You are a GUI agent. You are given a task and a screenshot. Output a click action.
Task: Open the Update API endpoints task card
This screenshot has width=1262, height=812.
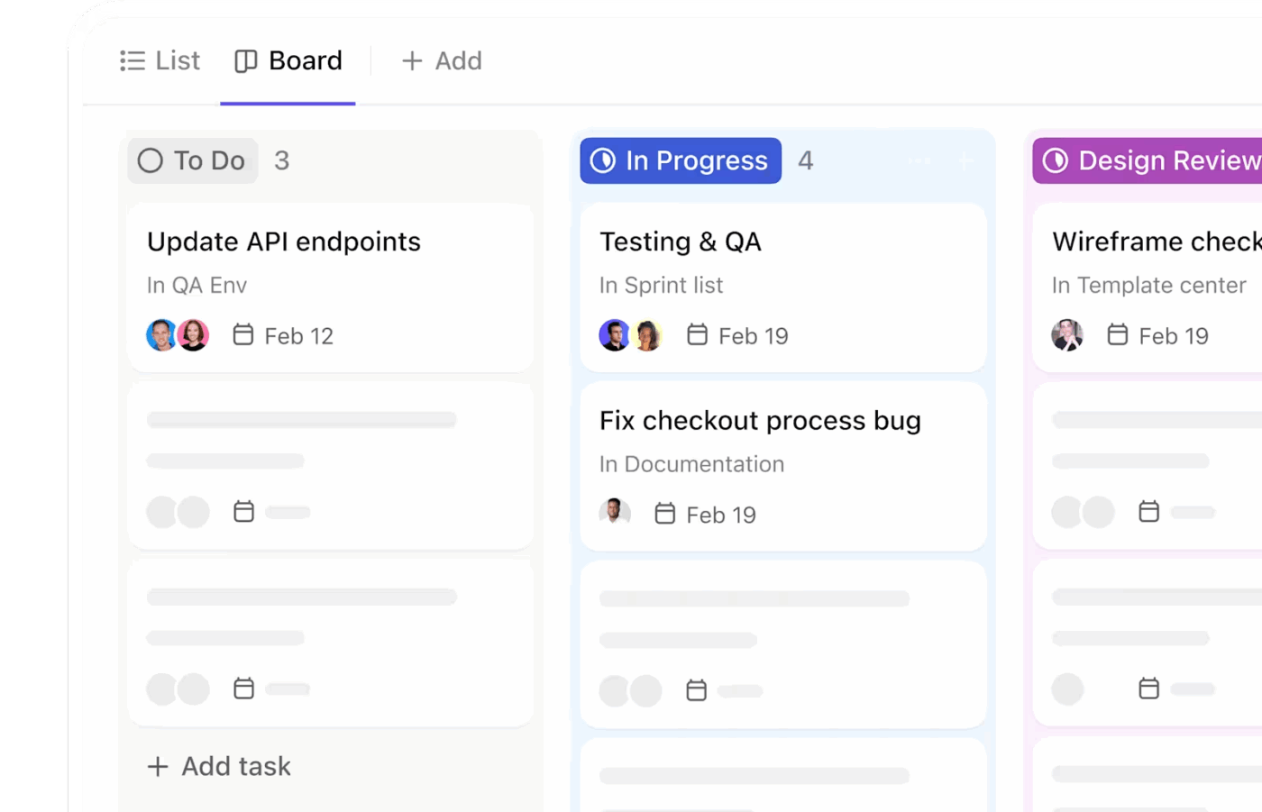click(284, 241)
